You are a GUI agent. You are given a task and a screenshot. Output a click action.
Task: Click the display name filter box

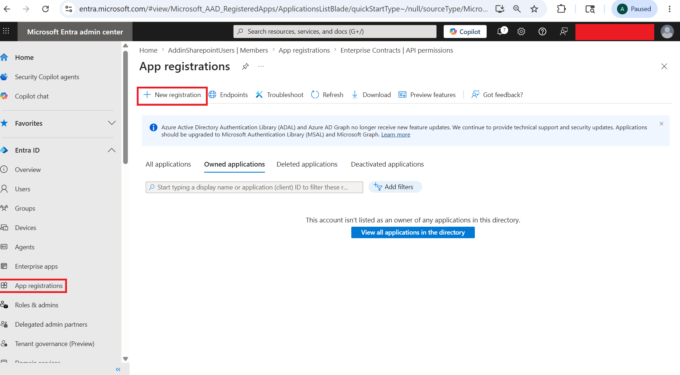254,187
